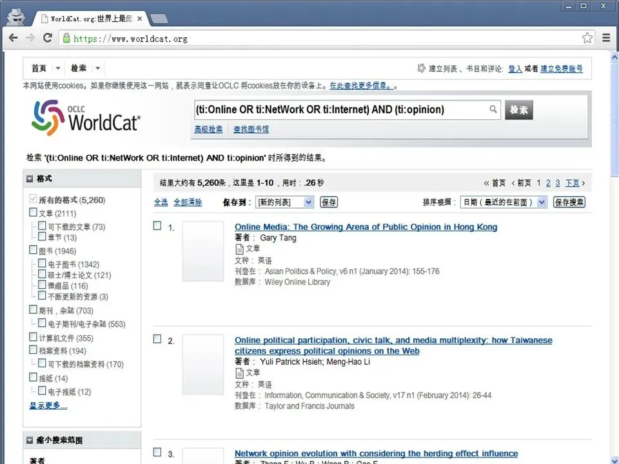This screenshot has width=619, height=464.
Task: Click the 下页 next page link
Action: coord(573,183)
